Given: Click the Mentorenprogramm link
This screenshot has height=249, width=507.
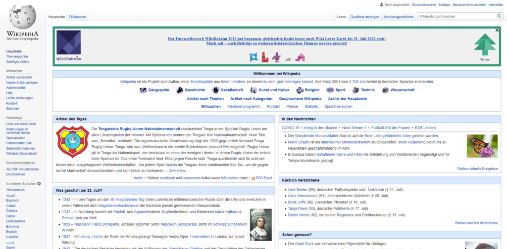Looking at the screenshot, I should click(244, 106).
